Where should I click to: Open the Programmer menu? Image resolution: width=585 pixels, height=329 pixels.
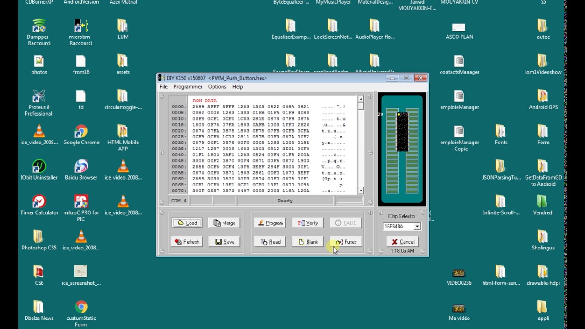(187, 86)
